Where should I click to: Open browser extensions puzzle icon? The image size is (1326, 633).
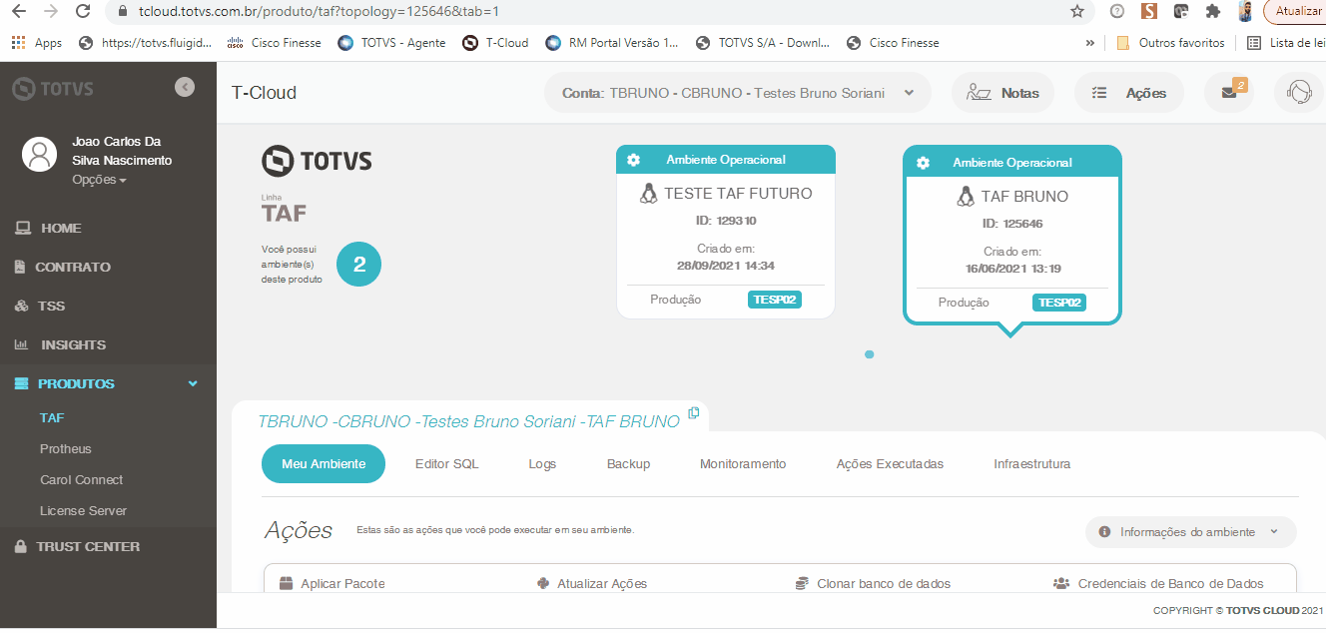coord(1213,12)
